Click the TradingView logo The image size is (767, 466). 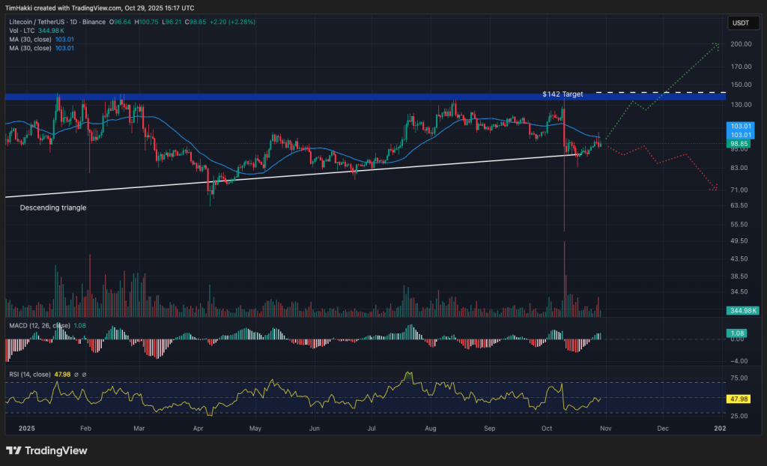(46, 450)
